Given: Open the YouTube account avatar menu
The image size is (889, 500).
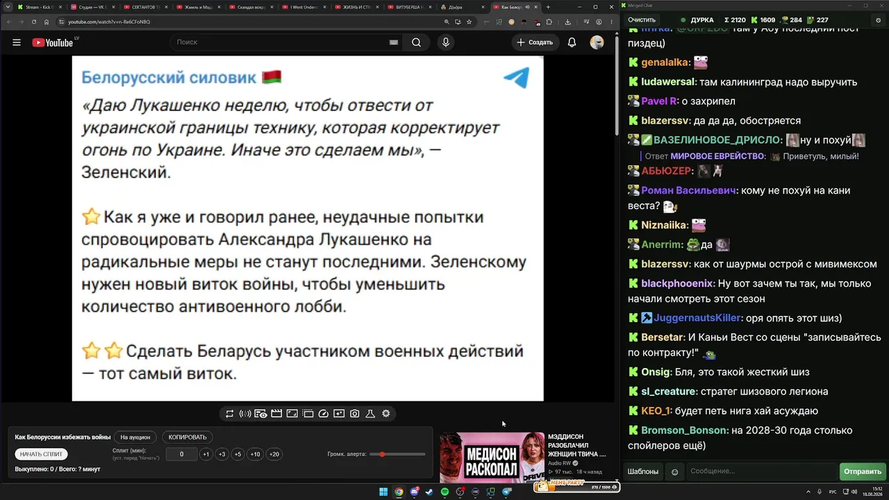Looking at the screenshot, I should [x=597, y=42].
